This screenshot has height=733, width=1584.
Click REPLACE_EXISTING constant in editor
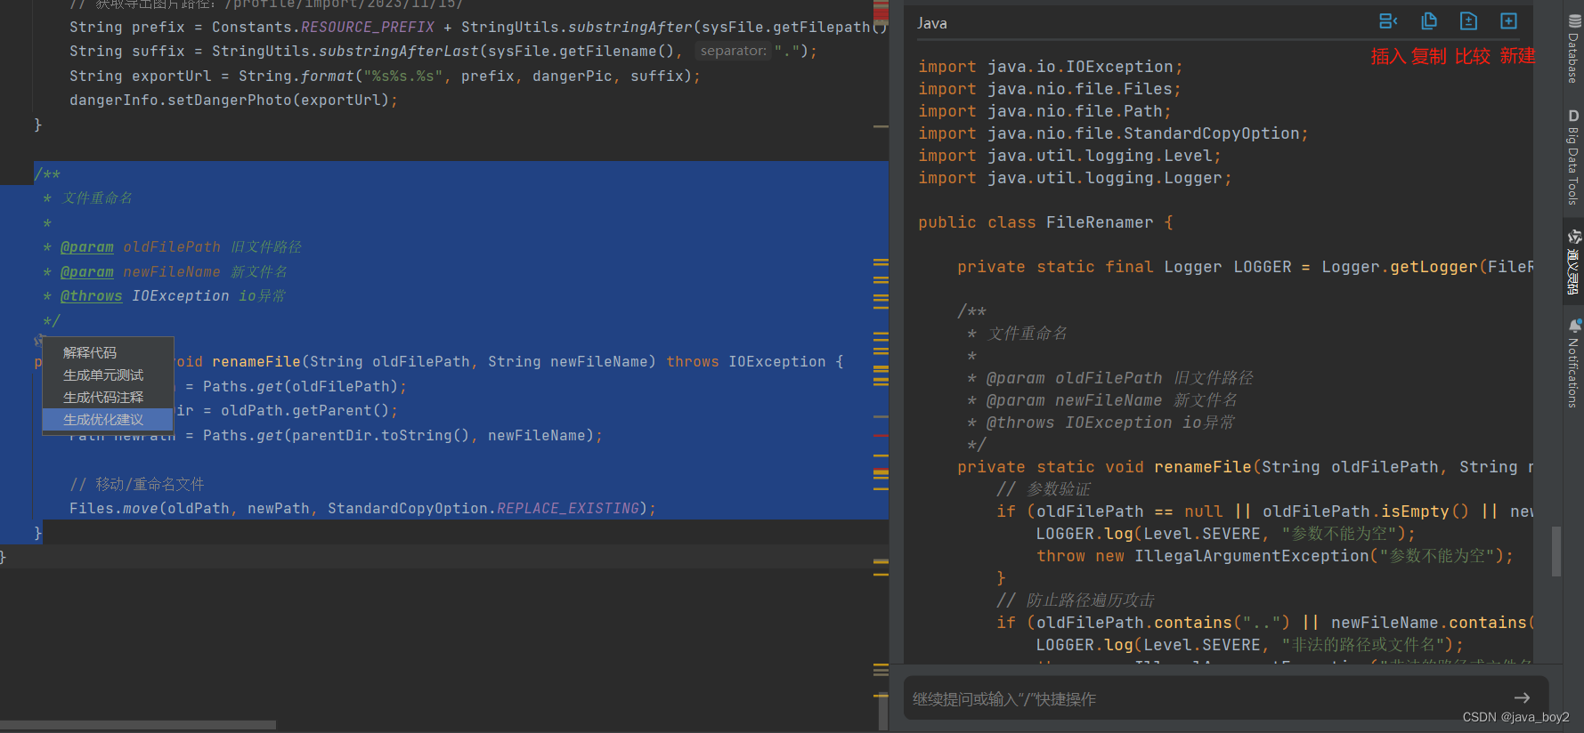pos(568,509)
